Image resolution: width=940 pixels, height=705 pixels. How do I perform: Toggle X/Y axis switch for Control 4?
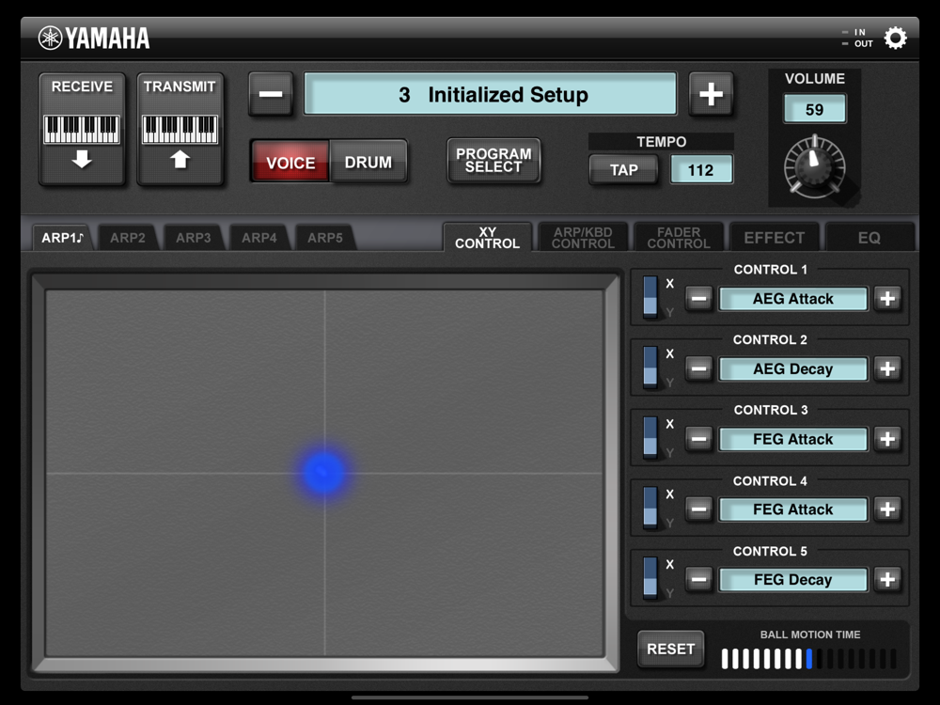[650, 508]
